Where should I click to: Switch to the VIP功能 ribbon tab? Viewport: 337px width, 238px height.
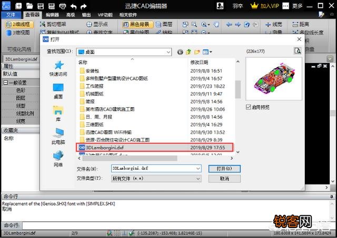tap(105, 15)
